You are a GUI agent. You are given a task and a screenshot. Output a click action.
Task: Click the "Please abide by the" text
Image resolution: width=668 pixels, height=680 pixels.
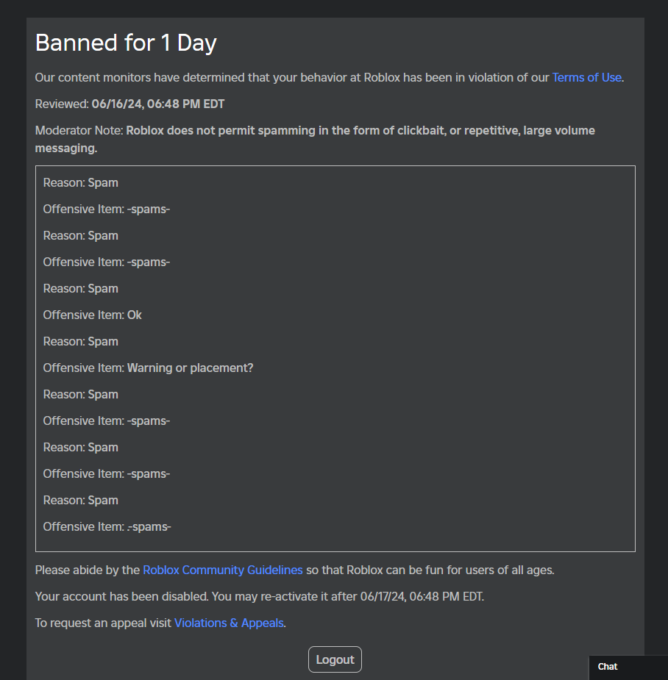point(87,570)
